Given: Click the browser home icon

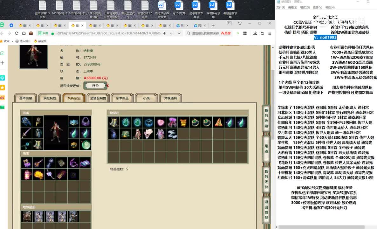Looking at the screenshot, I should coord(24,33).
